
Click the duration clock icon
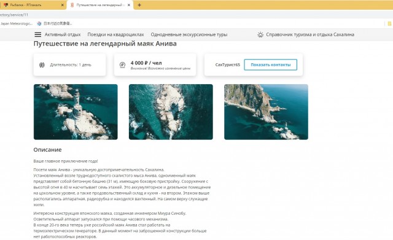tap(42, 65)
